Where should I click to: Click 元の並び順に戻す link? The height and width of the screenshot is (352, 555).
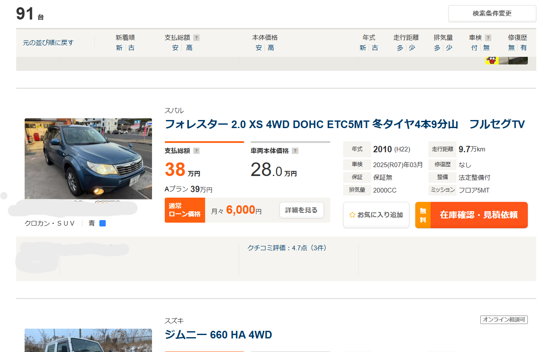click(48, 43)
